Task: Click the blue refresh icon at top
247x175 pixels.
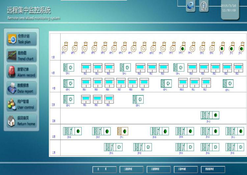Action: (x=191, y=6)
